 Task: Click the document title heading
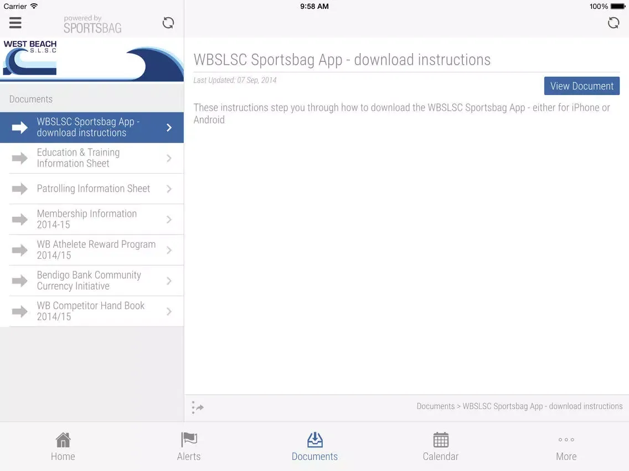[x=342, y=60]
